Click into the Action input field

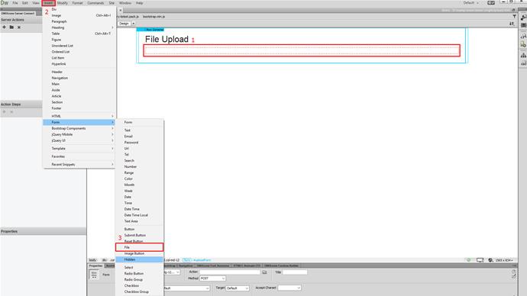click(230, 272)
